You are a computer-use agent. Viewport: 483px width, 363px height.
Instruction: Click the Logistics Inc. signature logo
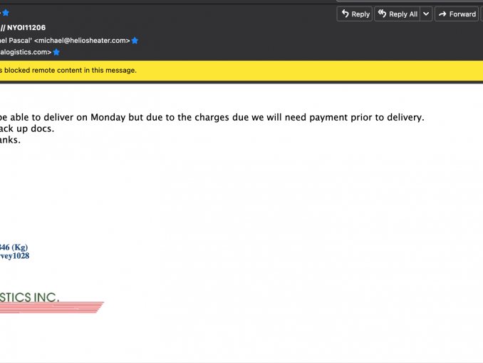click(x=30, y=297)
